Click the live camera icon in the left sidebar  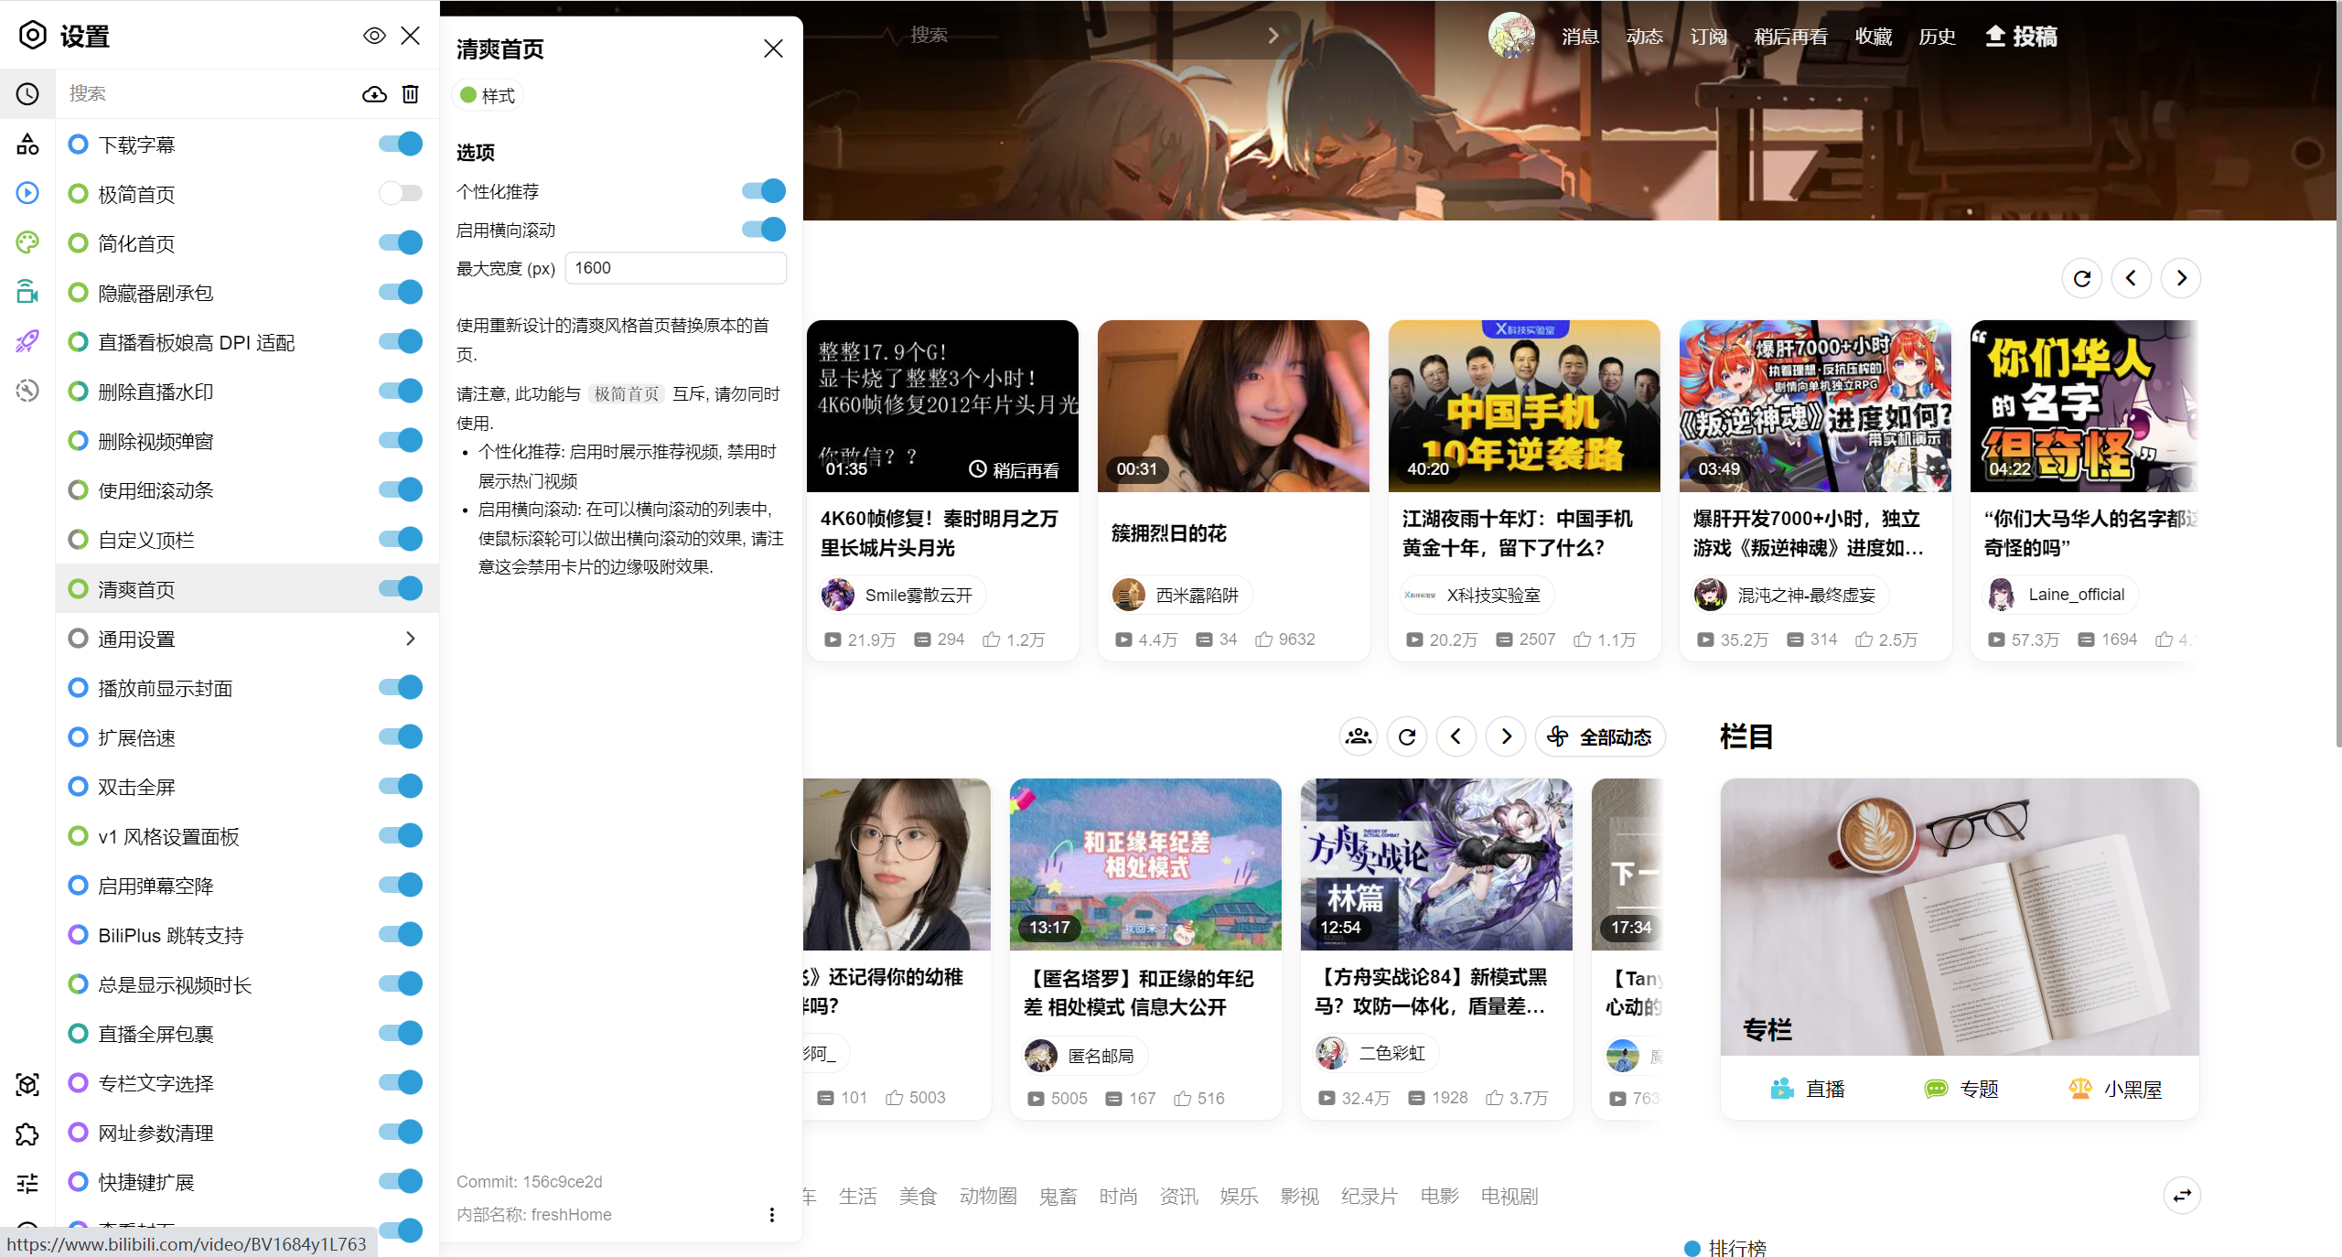[27, 292]
